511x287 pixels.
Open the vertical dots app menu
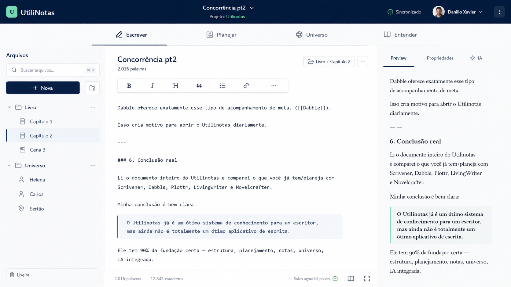[499, 12]
